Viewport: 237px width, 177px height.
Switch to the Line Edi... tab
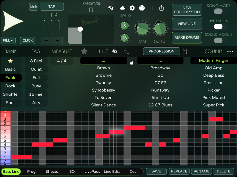pyautogui.click(x=113, y=171)
